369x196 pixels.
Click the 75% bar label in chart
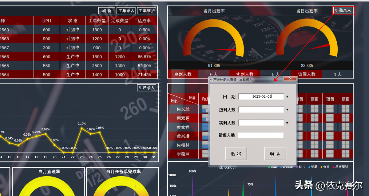pyautogui.click(x=250, y=184)
